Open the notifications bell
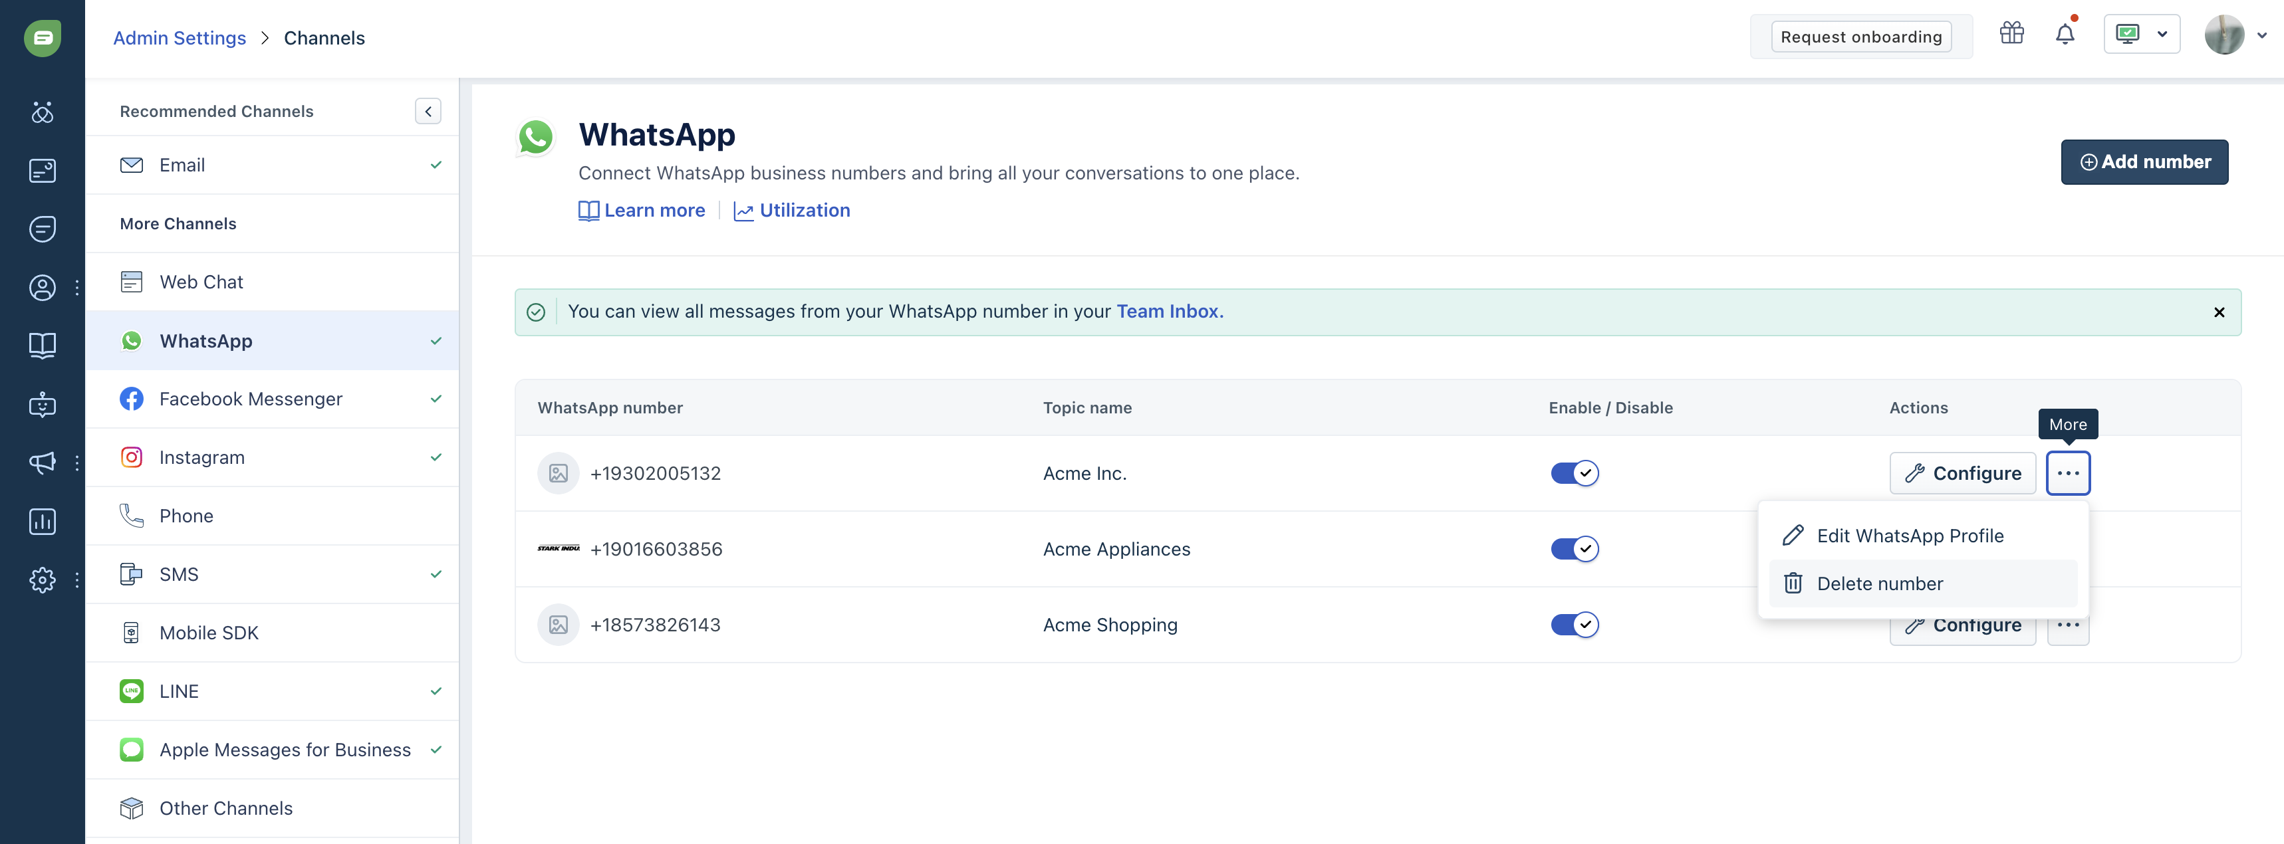This screenshot has width=2284, height=844. pyautogui.click(x=2064, y=35)
